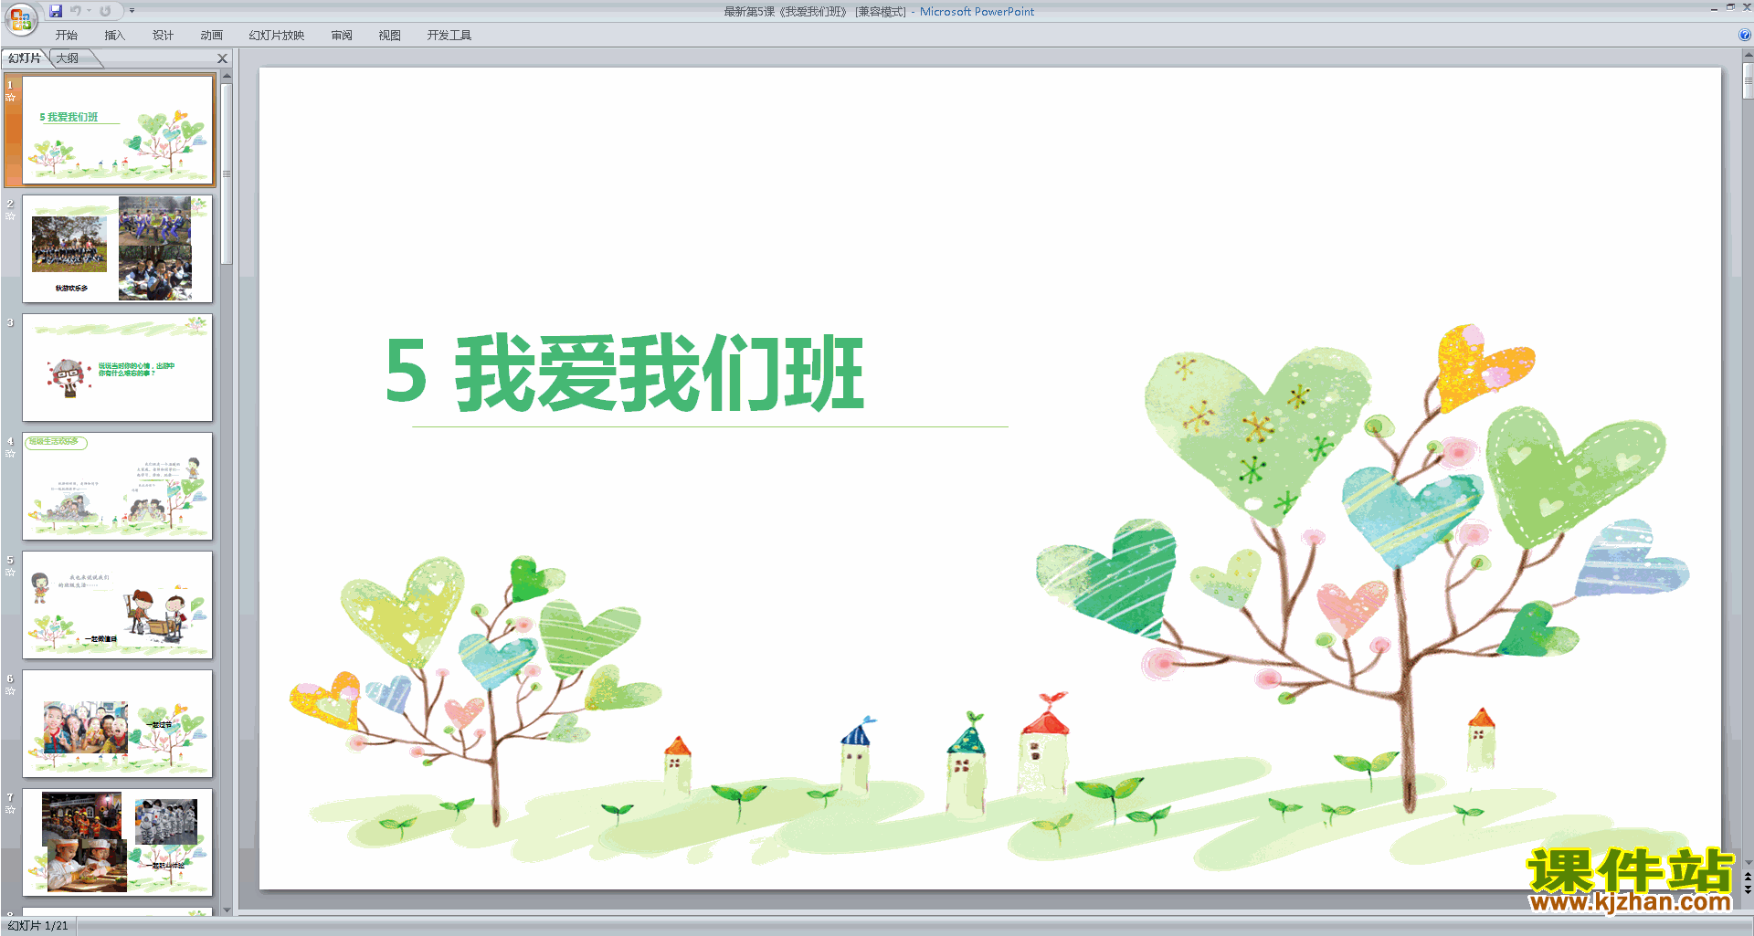Screen dimensions: 1754x936
Task: Open the Office button menu
Action: click(20, 18)
